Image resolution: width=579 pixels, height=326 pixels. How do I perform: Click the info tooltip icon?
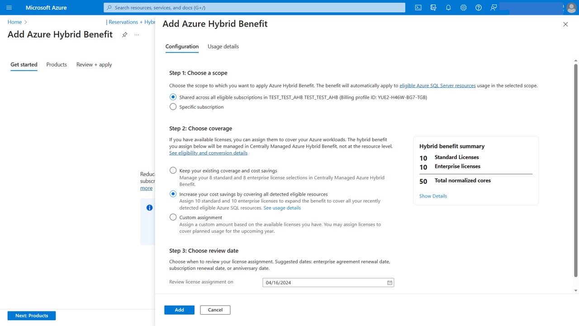[x=149, y=207]
